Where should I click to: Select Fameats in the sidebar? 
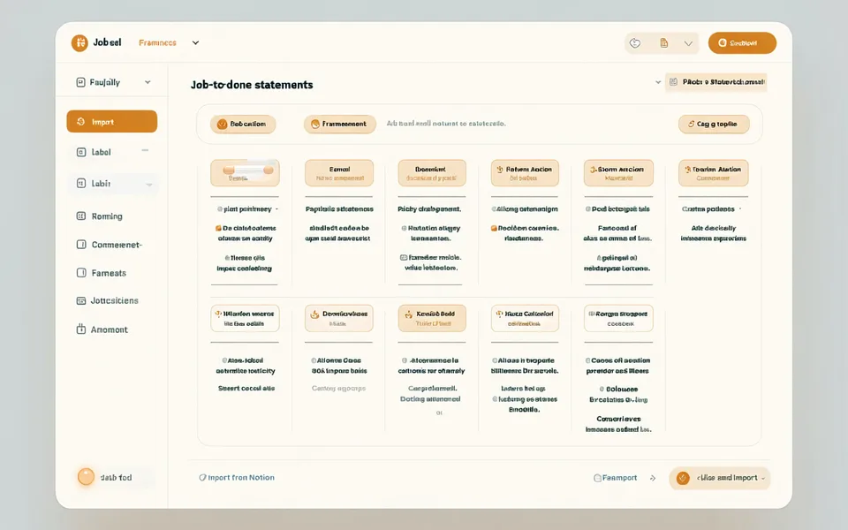[102, 273]
